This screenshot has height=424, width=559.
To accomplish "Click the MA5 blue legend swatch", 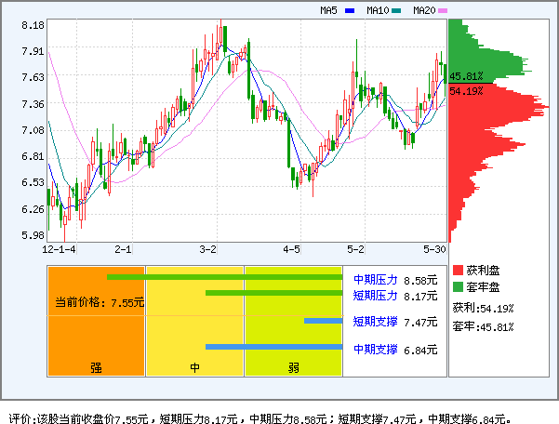I will point(350,11).
